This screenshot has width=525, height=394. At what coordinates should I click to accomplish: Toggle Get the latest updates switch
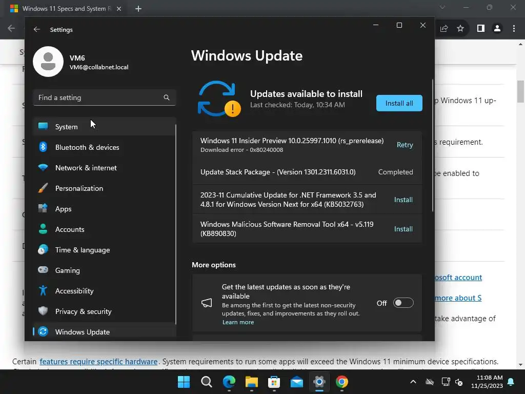[x=403, y=303]
